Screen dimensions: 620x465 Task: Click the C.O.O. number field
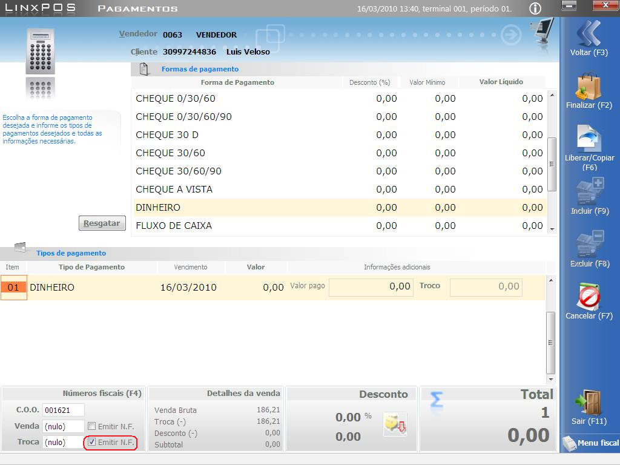[x=64, y=410]
